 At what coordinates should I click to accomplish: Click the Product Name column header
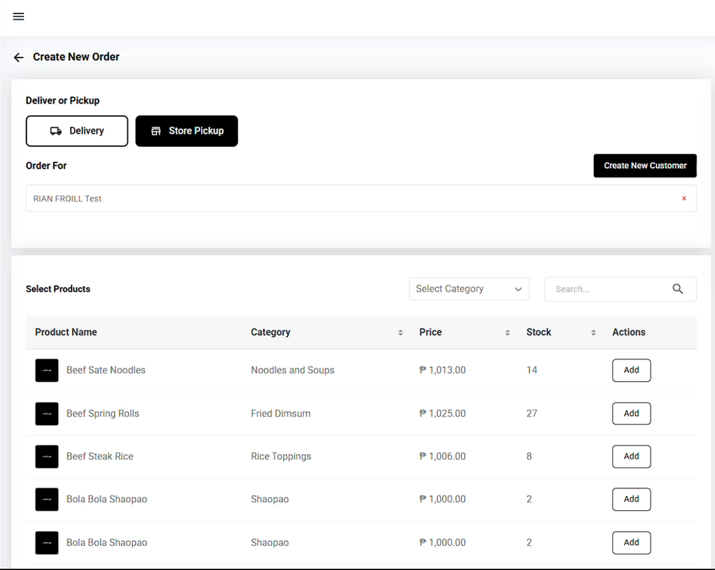[x=66, y=332]
